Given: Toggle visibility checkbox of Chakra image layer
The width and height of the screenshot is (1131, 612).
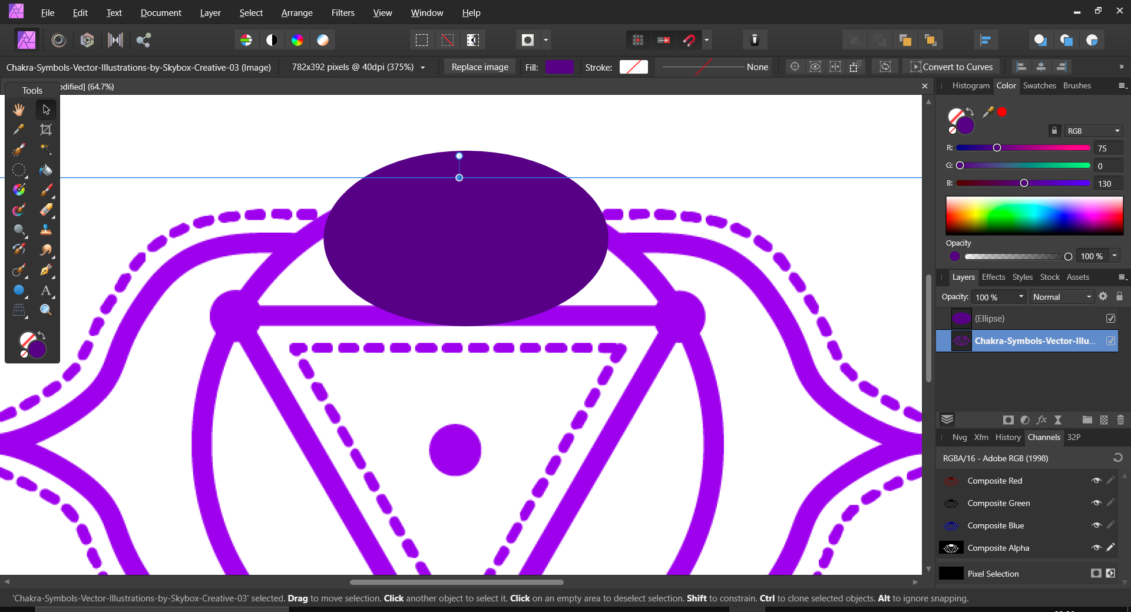Looking at the screenshot, I should pos(1111,341).
